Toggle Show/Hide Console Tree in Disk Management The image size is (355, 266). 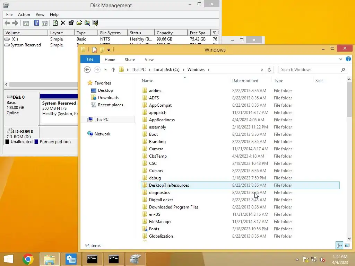coord(26,23)
